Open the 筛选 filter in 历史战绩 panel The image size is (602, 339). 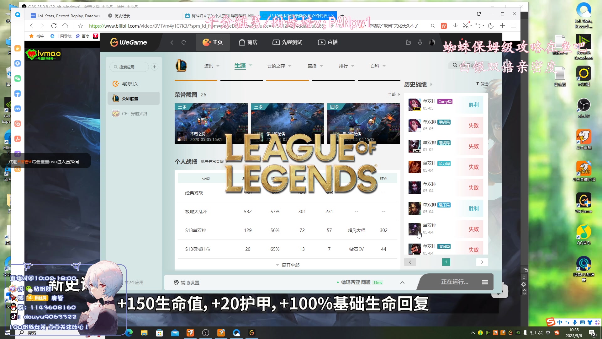482,84
